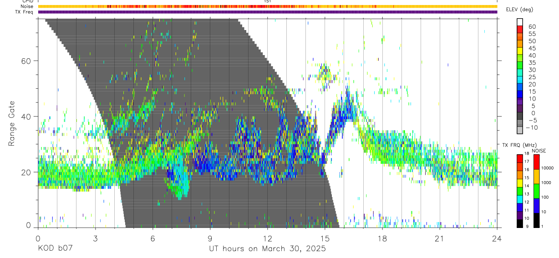Click the green 35 degree ELEV color segment
The width and height of the screenshot is (559, 258).
coord(520,66)
